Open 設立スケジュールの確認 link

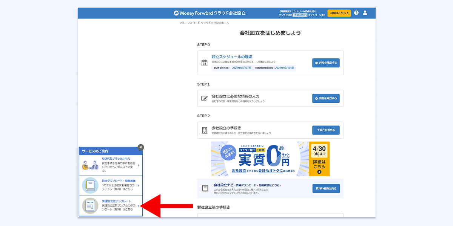click(x=232, y=57)
